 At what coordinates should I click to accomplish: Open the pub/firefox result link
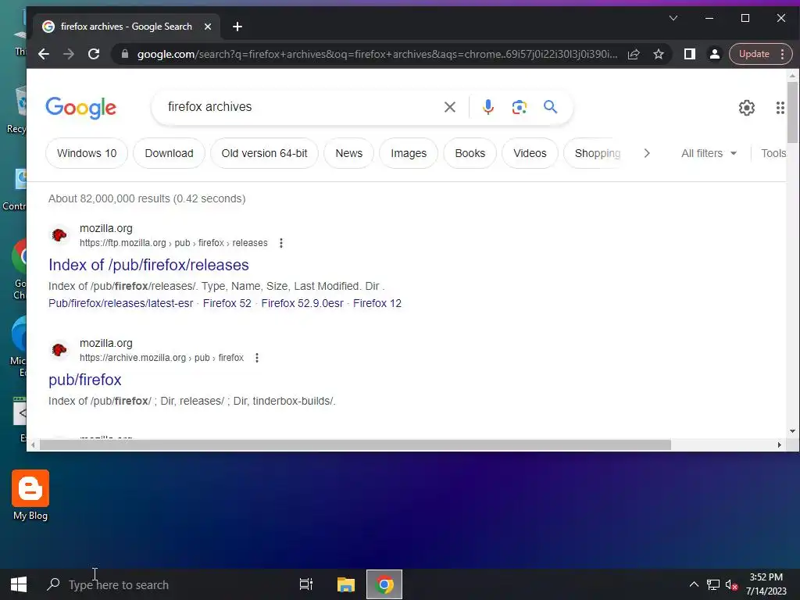coord(84,380)
